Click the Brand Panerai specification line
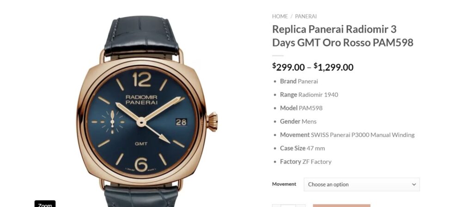Viewport: 473px width, 207px height. pos(299,81)
